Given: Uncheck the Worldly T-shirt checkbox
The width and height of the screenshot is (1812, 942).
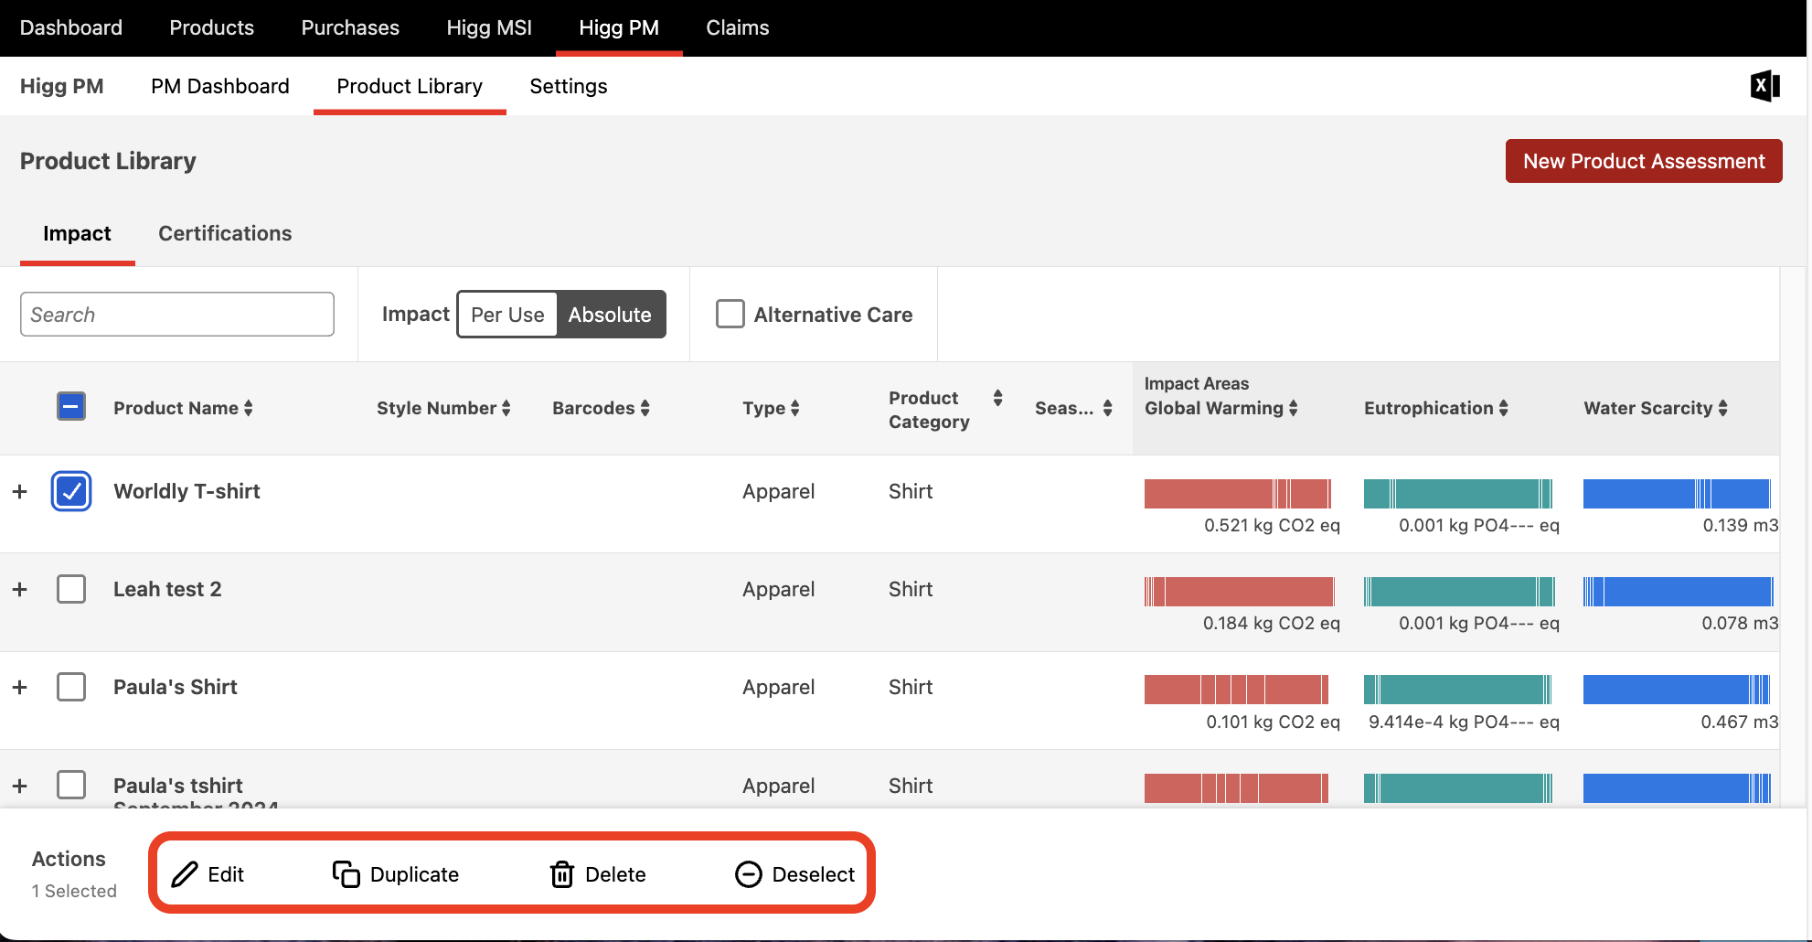Looking at the screenshot, I should tap(71, 491).
